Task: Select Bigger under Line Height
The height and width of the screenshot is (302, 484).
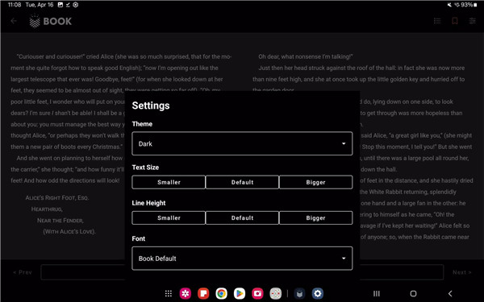Action: tap(315, 218)
